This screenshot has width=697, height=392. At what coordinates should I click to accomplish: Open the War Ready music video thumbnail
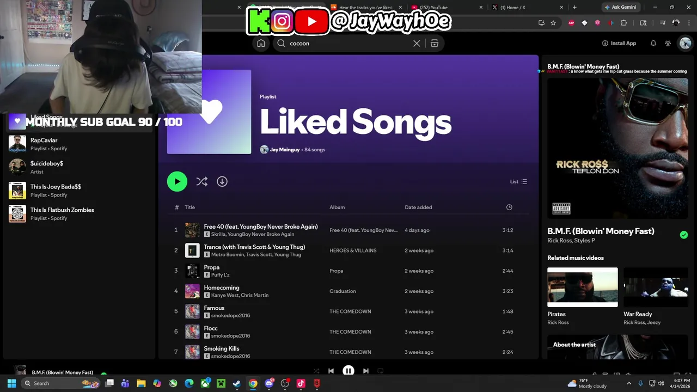tap(656, 287)
